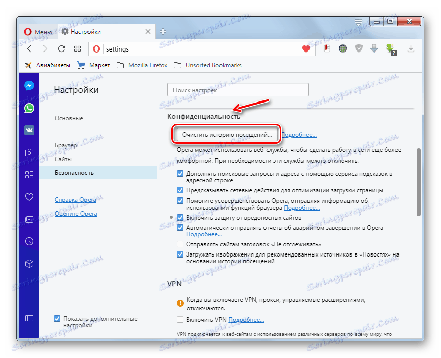This screenshot has height=358, width=441.
Task: Select Основные settings section
Action: point(69,118)
